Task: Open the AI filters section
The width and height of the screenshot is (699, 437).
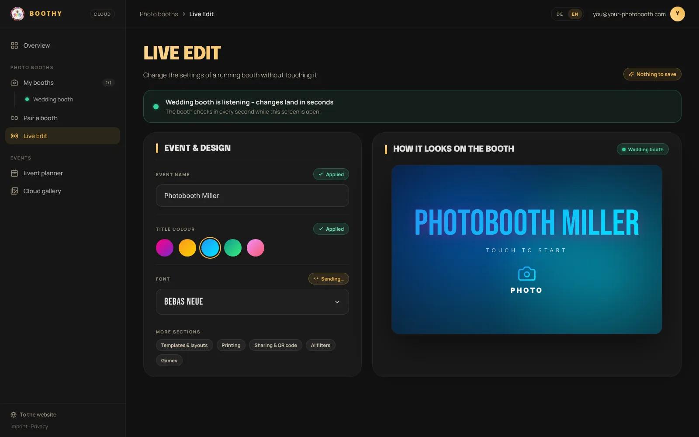Action: [x=321, y=345]
